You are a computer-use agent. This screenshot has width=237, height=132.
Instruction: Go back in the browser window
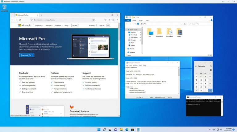13,20
